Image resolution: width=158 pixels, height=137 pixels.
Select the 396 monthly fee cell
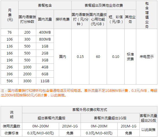point(10,74)
